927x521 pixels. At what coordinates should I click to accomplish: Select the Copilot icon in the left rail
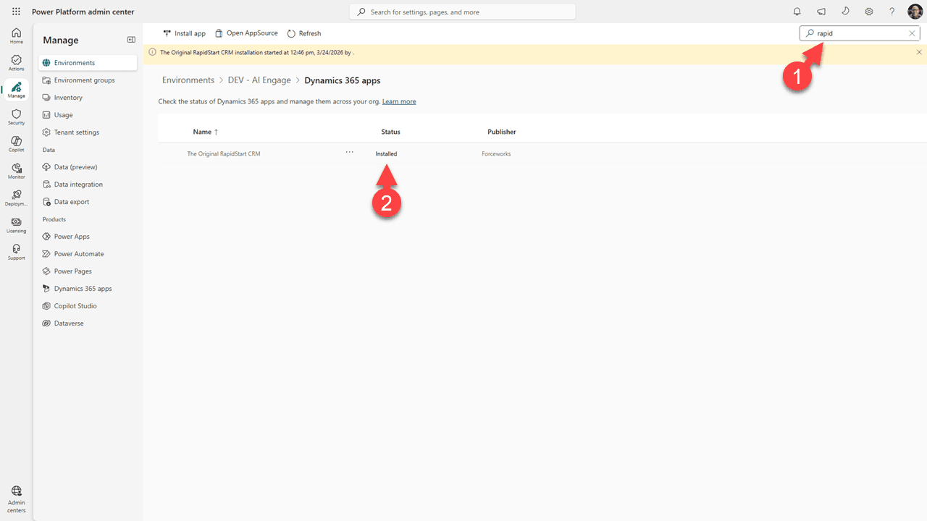pyautogui.click(x=16, y=143)
